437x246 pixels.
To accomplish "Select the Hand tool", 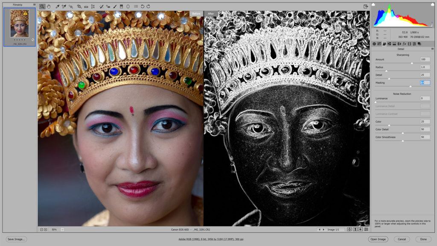I will point(49,6).
